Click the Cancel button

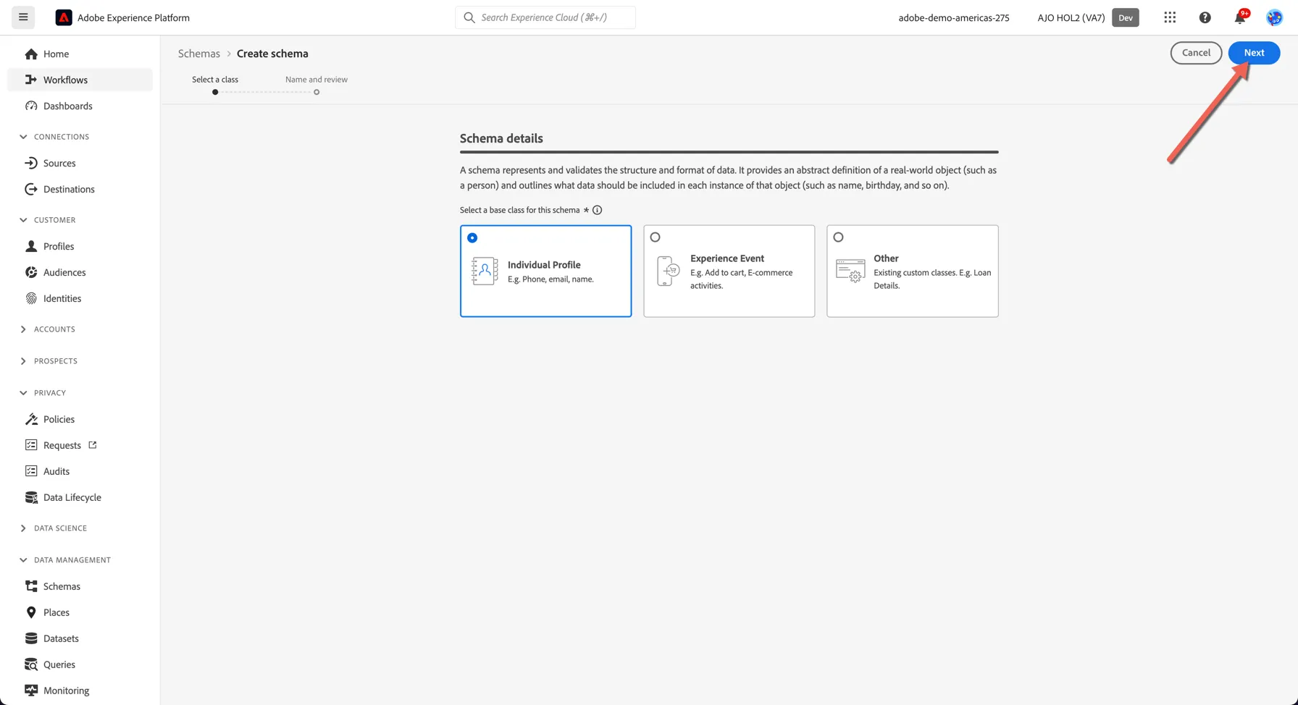pyautogui.click(x=1196, y=53)
